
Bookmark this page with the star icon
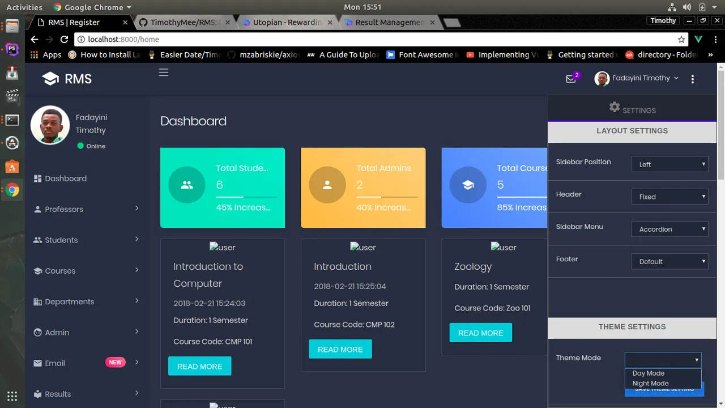681,40
